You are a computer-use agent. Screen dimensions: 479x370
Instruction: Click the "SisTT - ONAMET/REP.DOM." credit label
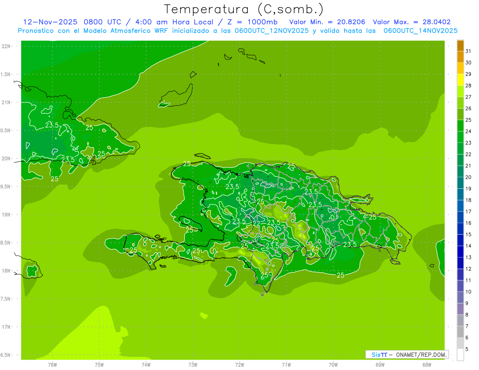coord(406,354)
